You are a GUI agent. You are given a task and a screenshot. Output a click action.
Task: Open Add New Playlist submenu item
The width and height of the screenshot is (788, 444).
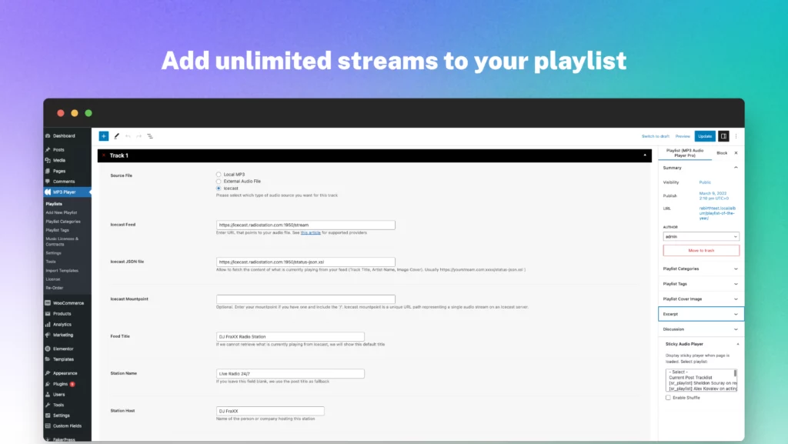point(62,212)
